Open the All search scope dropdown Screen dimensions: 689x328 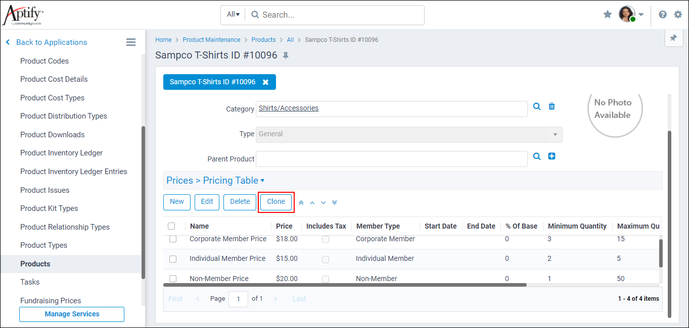[233, 15]
